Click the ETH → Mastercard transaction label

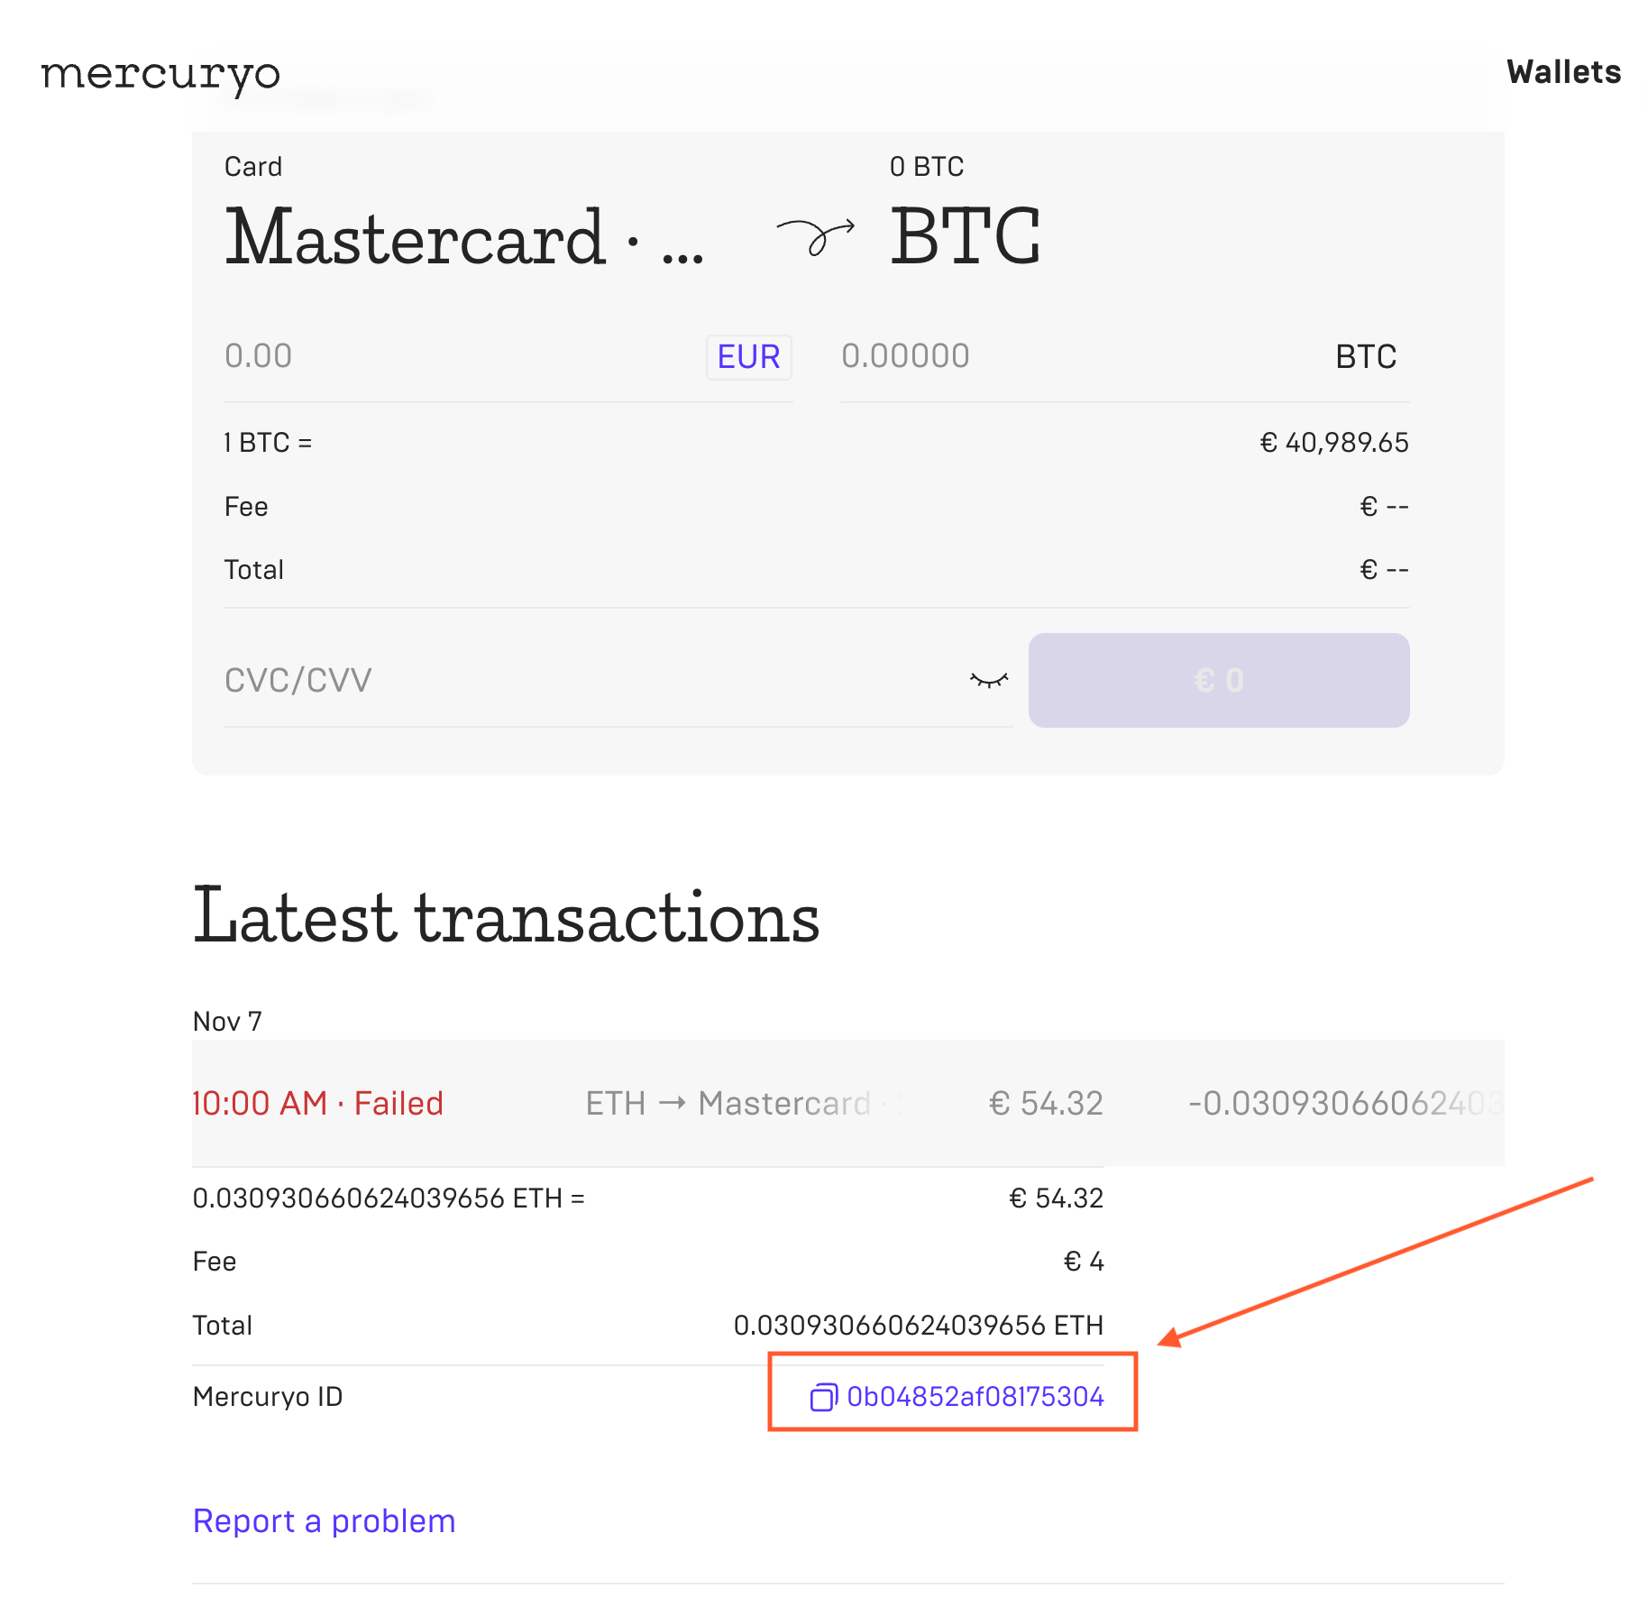[x=728, y=1103]
